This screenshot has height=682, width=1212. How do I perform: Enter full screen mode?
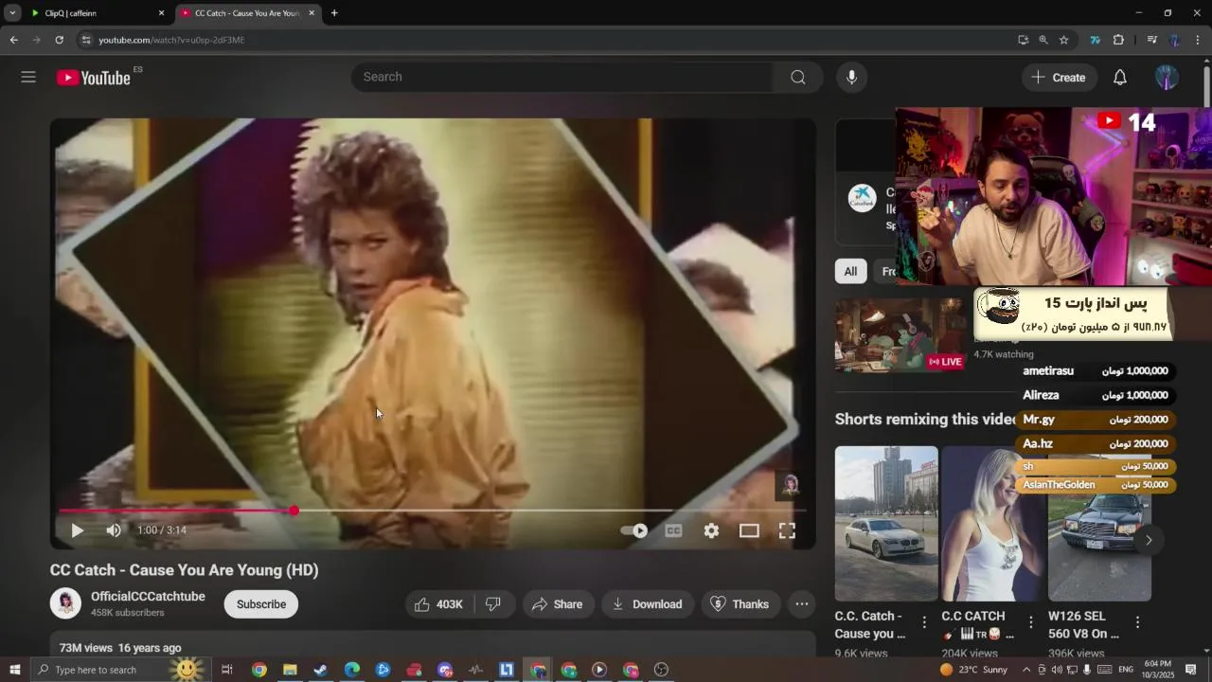[x=787, y=530]
